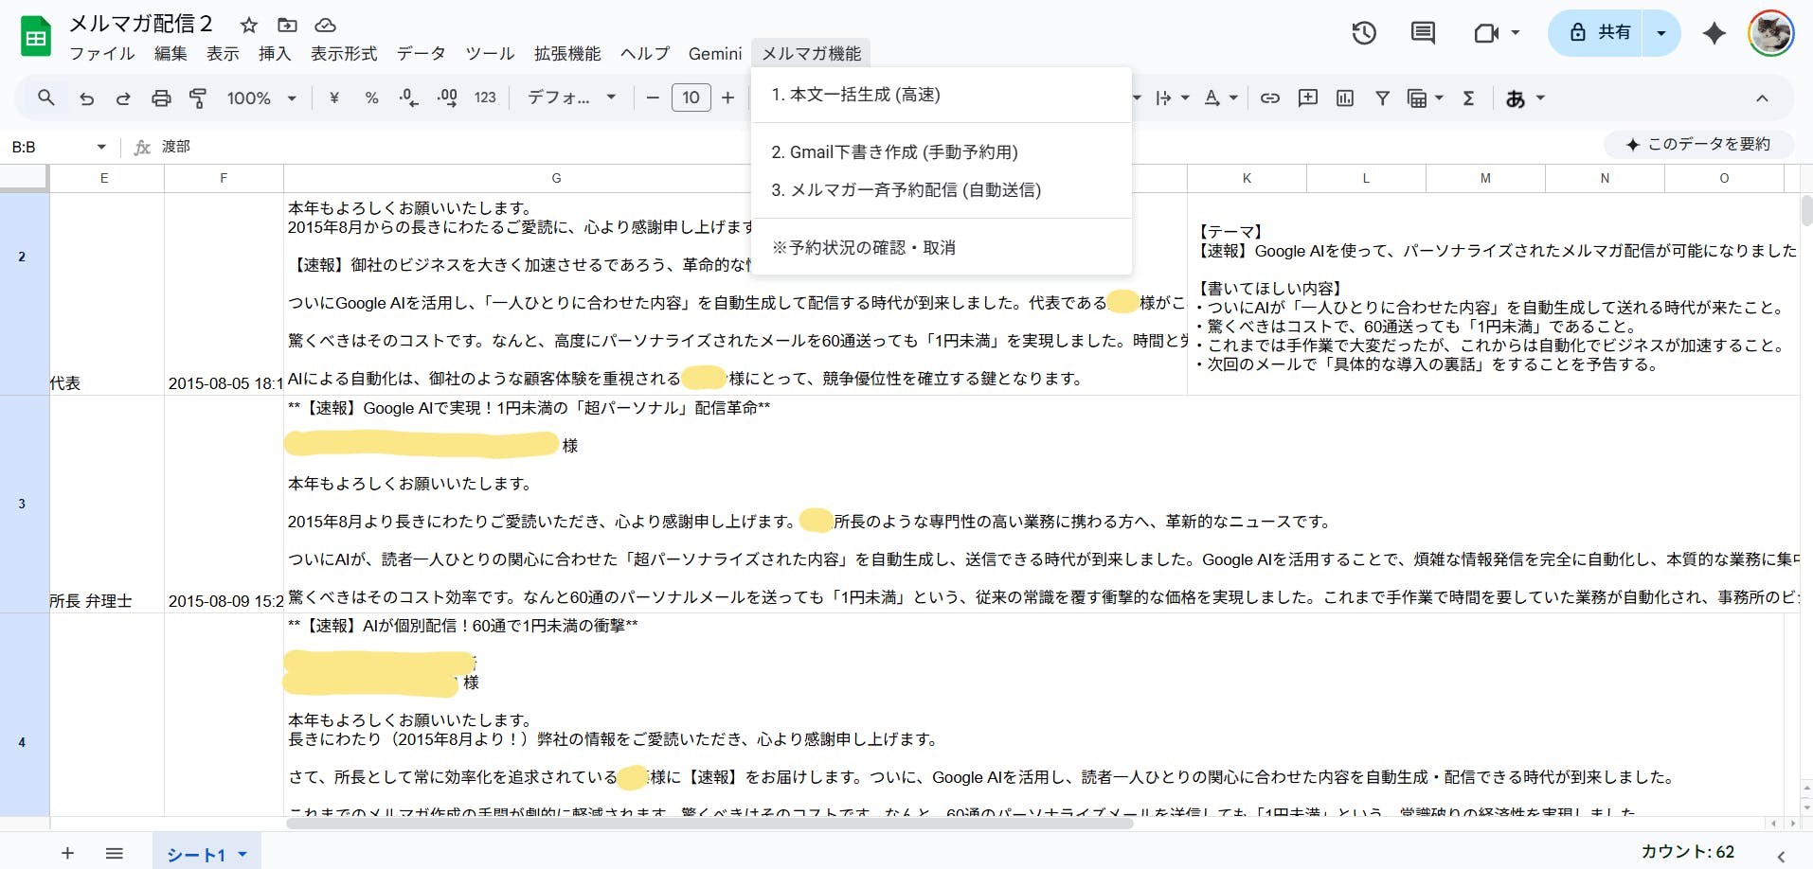
Task: Click the font size input field
Action: pyautogui.click(x=691, y=98)
